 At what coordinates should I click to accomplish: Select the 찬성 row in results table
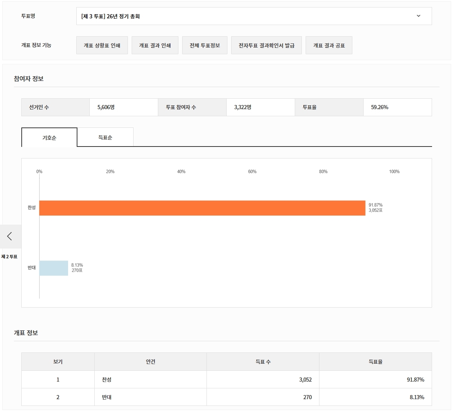coord(150,379)
